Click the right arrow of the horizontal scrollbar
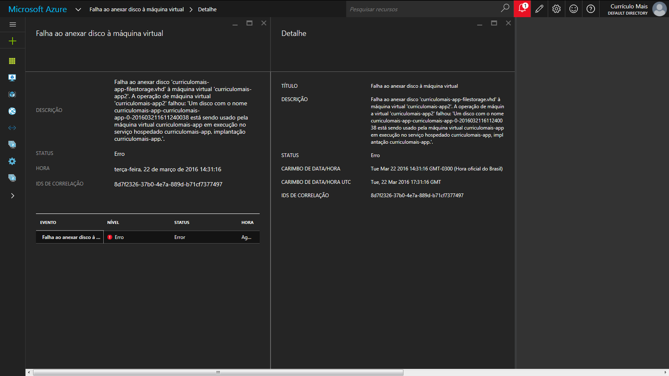 (665, 372)
